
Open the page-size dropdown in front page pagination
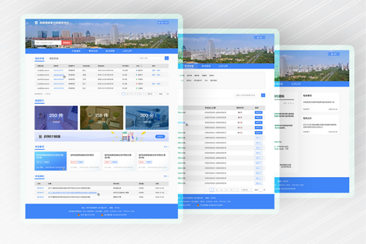(x=152, y=94)
